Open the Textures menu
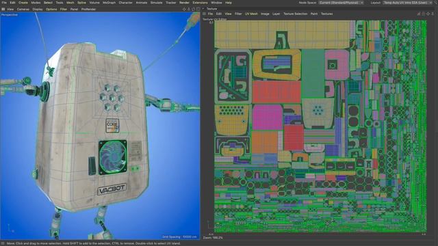The width and height of the screenshot is (438, 246). pos(327,14)
